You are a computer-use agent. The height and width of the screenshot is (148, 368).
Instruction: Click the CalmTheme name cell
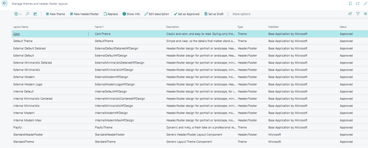pos(102,34)
